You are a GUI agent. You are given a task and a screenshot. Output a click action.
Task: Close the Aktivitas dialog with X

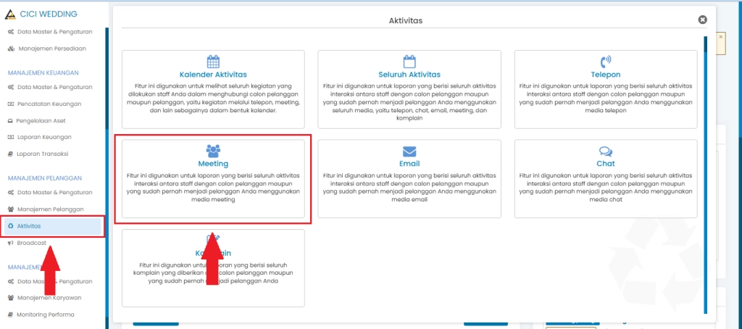[x=702, y=20]
